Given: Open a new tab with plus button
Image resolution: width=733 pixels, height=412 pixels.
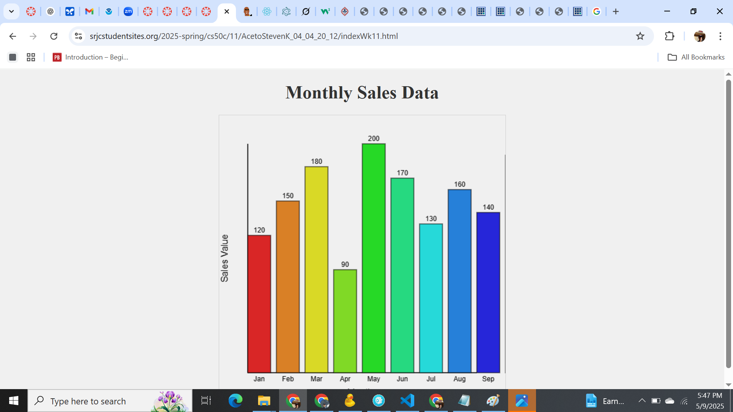Looking at the screenshot, I should coord(615,11).
